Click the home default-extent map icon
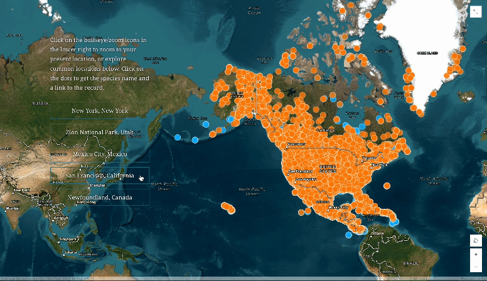The width and height of the screenshot is (487, 281). (476, 241)
